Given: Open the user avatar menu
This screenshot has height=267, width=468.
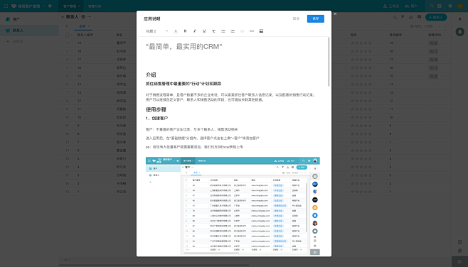Looking at the screenshot, I should click(460, 6).
